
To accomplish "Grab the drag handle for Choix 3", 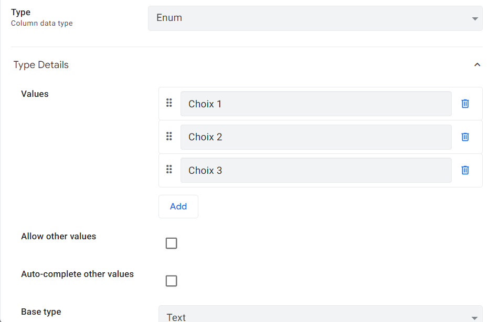I will (x=169, y=169).
